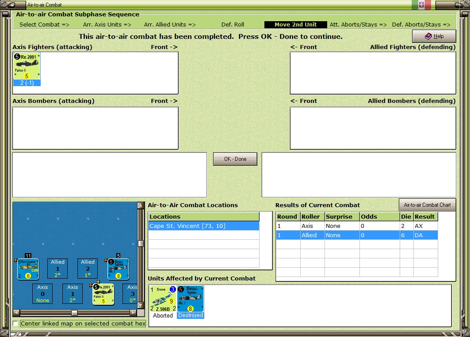Select the Arr. Axis Units subphase step

point(107,25)
